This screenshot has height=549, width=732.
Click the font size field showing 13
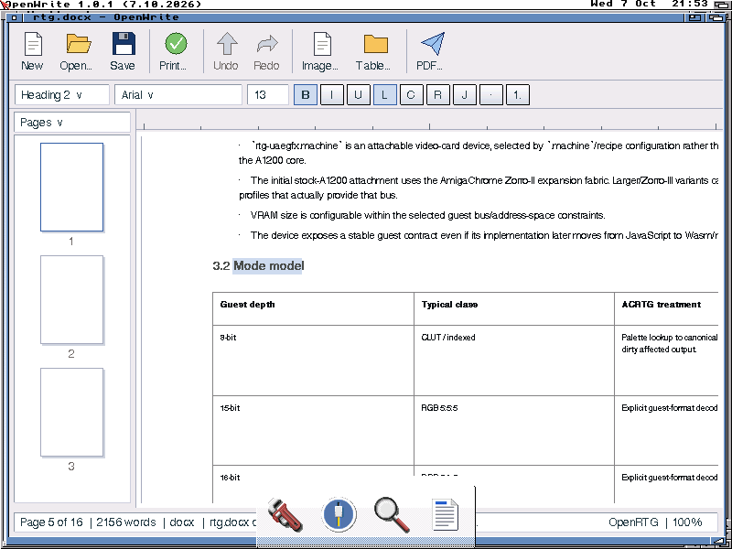[268, 95]
